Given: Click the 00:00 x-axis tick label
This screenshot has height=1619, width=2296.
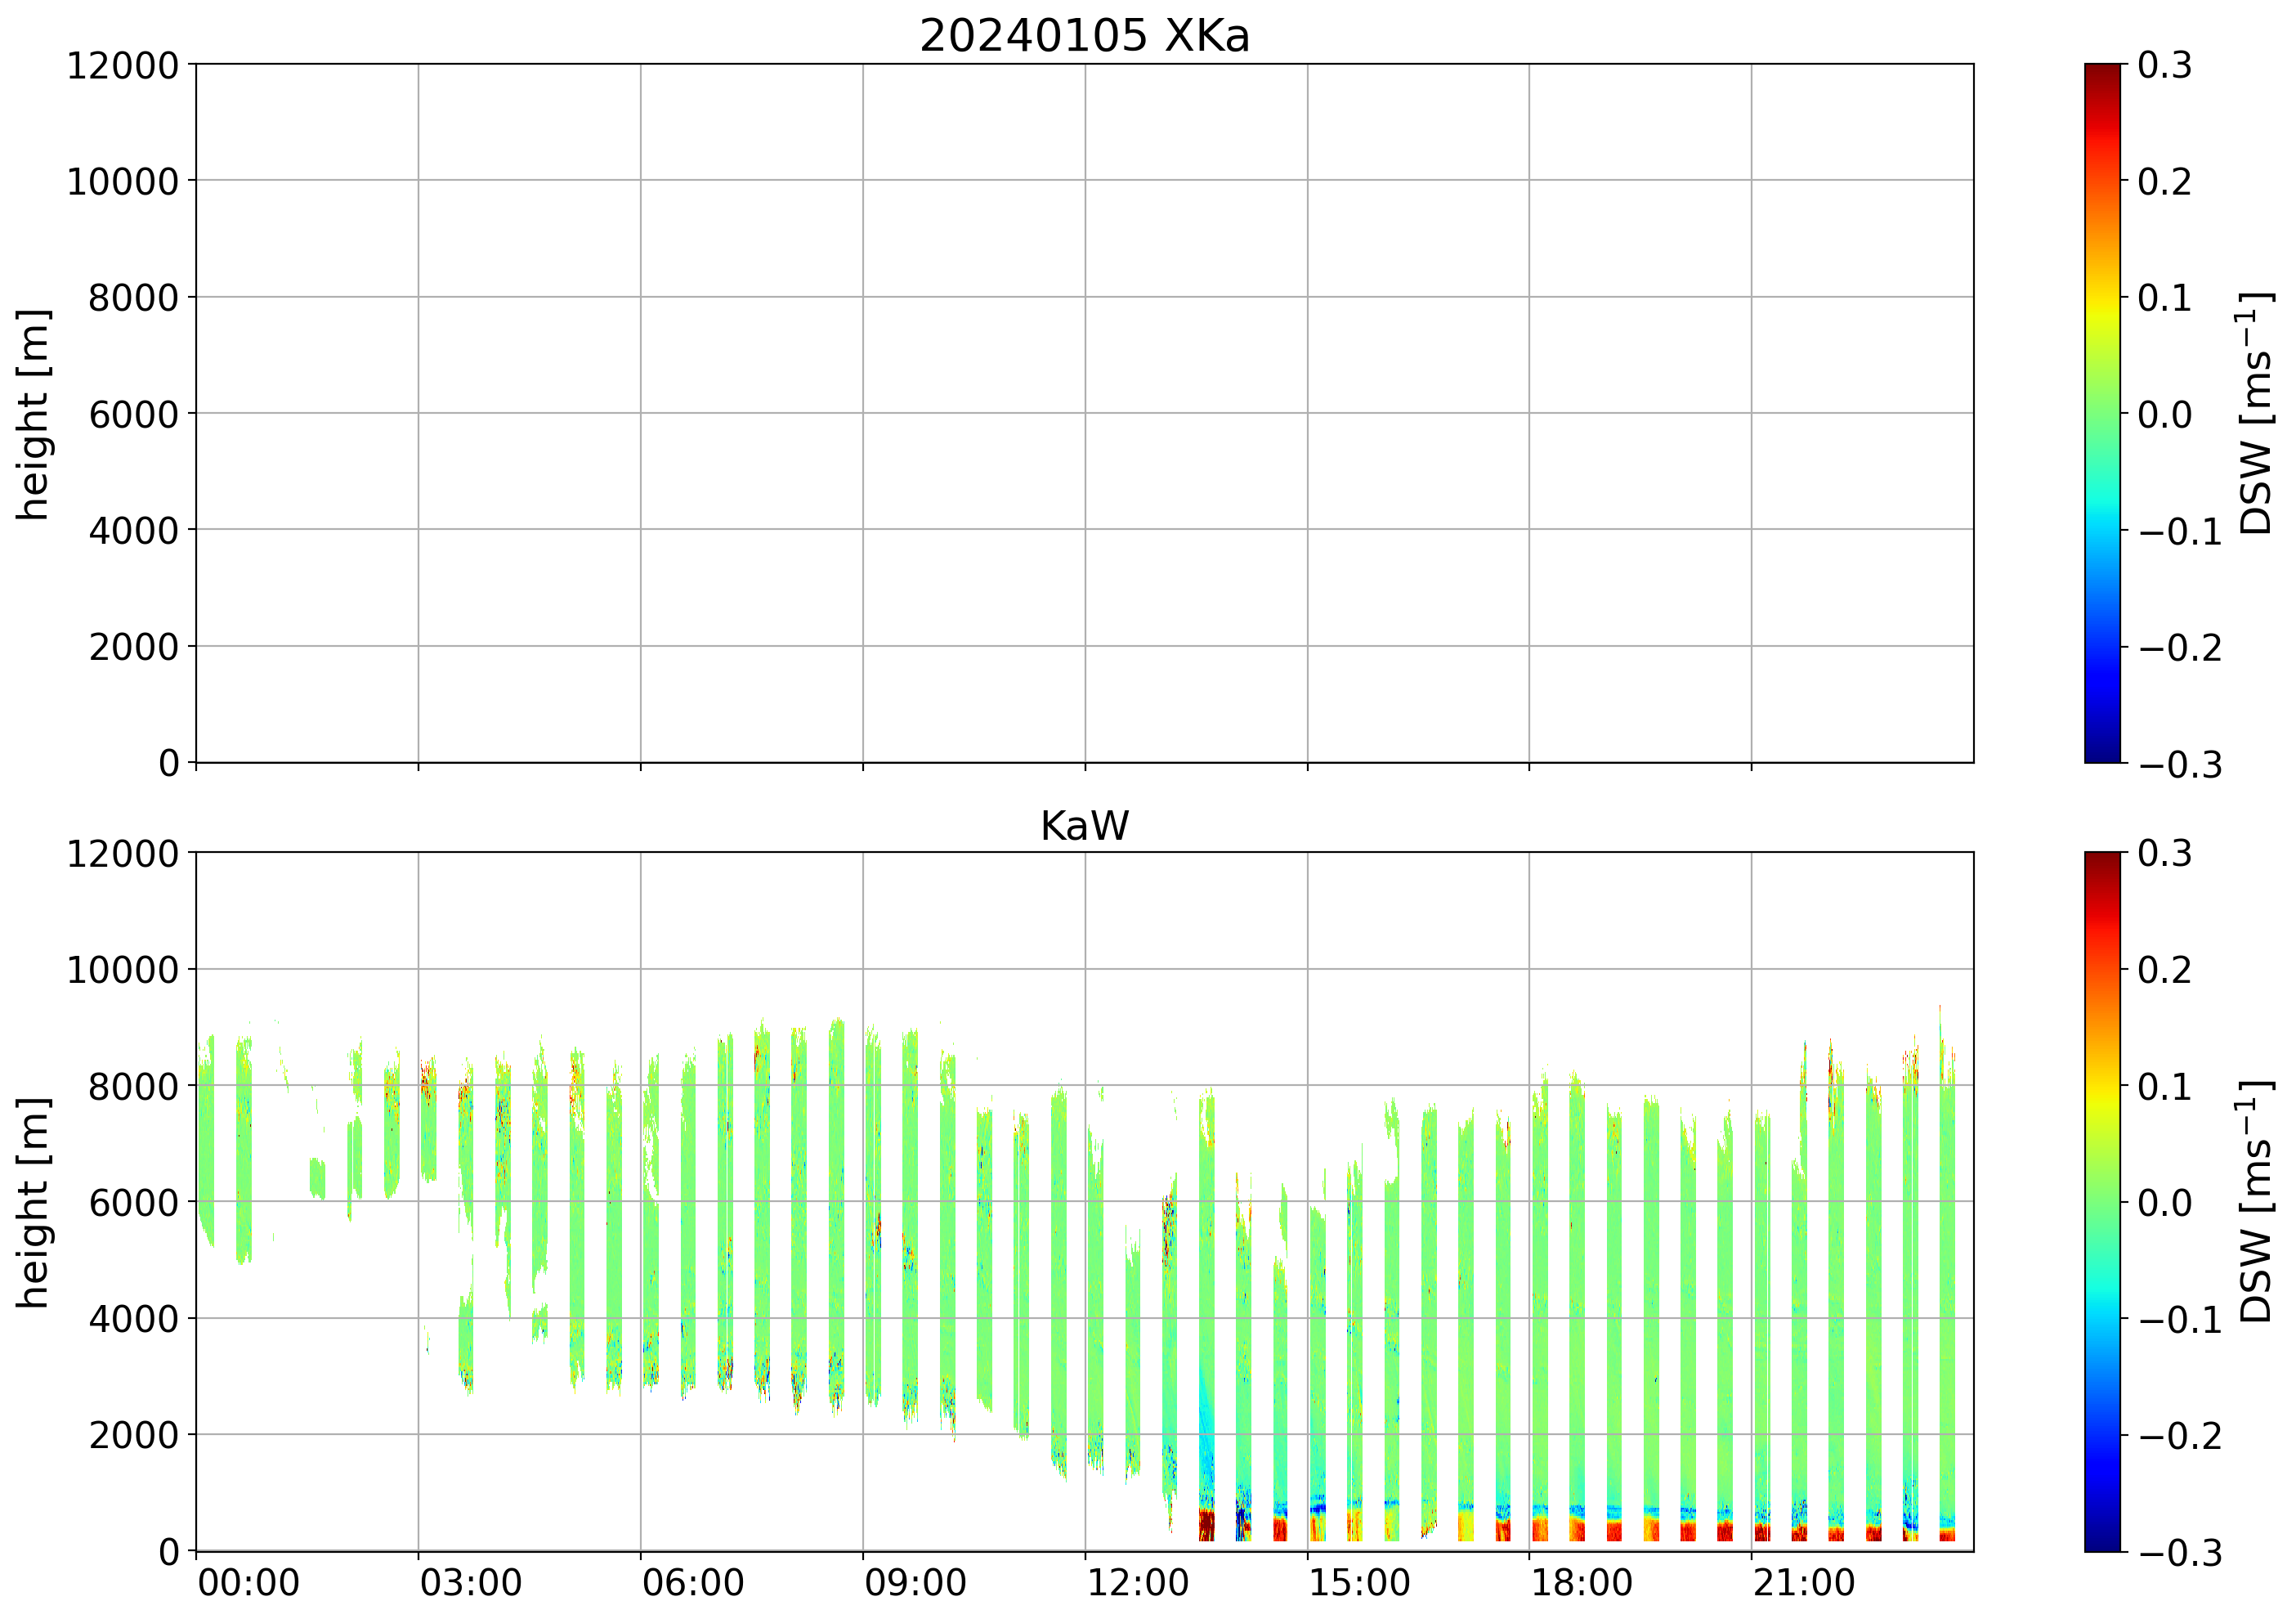Looking at the screenshot, I should (248, 1584).
